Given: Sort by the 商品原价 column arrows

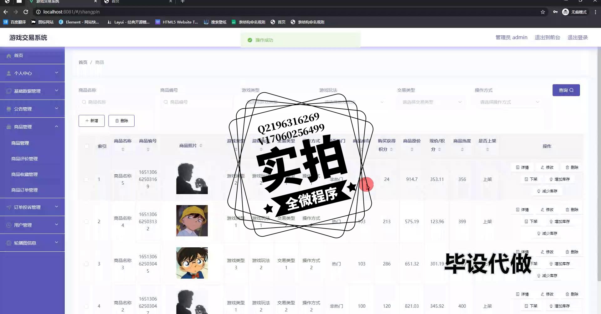Looking at the screenshot, I should coord(412,150).
